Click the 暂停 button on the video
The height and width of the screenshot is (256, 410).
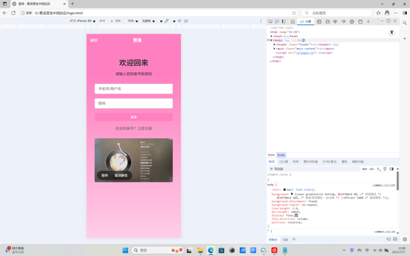(104, 176)
